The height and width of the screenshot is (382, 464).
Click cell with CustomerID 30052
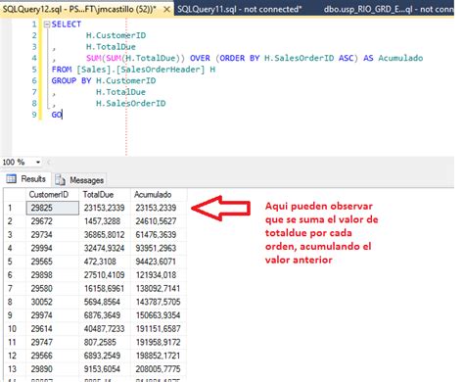[x=52, y=302]
